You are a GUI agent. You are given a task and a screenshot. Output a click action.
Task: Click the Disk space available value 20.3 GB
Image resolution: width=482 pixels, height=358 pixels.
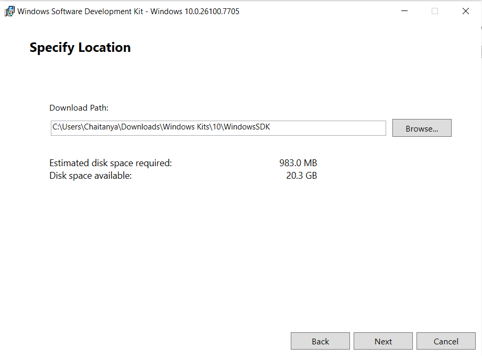pyautogui.click(x=301, y=175)
